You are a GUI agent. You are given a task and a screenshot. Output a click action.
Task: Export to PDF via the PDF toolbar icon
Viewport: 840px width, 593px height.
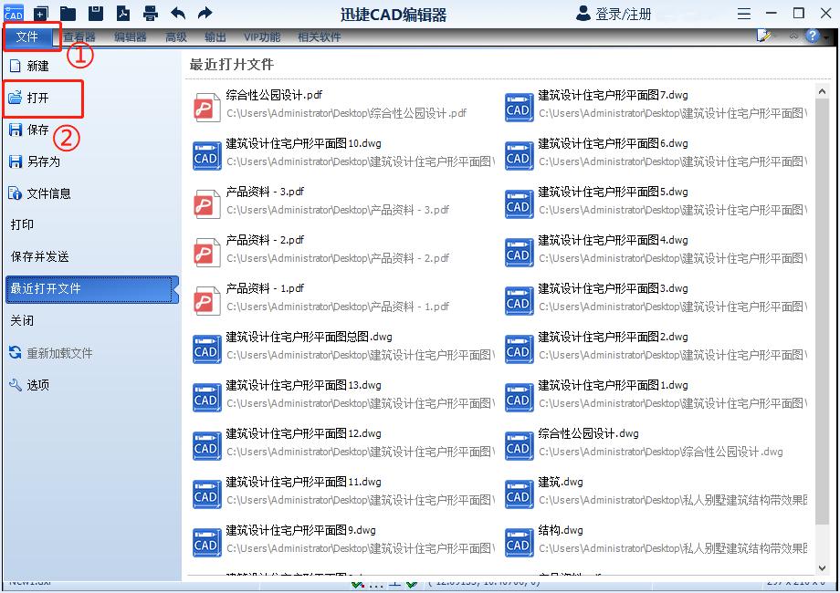[x=123, y=13]
